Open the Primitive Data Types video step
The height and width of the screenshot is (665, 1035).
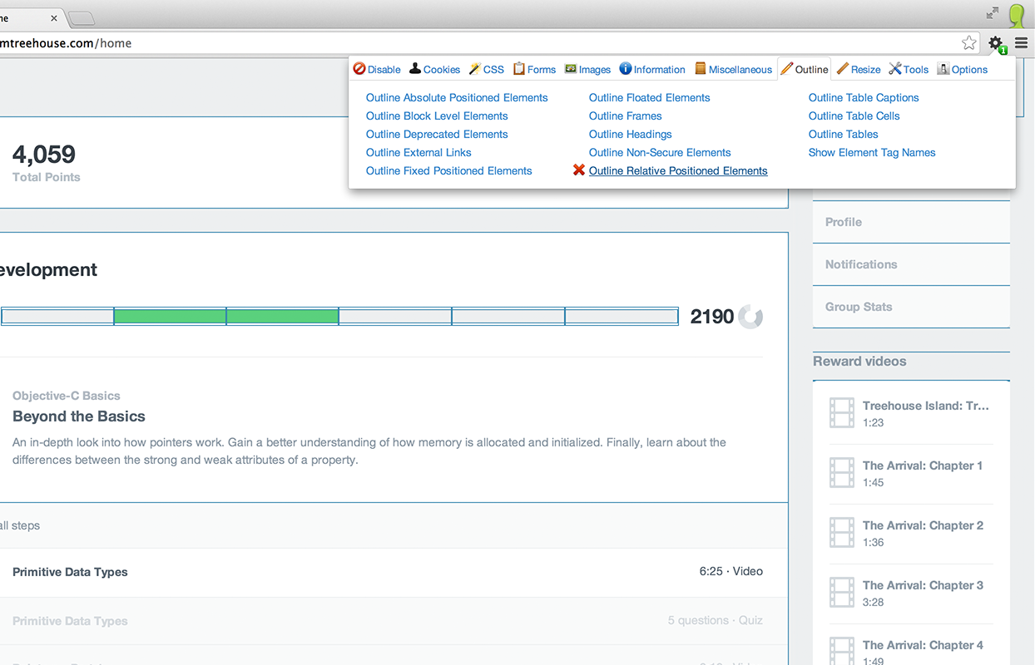coord(71,572)
